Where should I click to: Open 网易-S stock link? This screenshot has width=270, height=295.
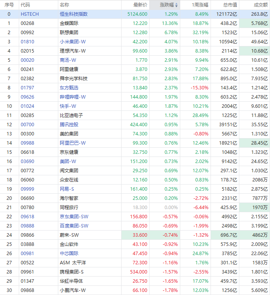pyautogui.click(x=67, y=189)
